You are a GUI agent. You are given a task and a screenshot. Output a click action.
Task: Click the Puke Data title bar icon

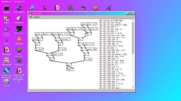pyautogui.click(x=30, y=14)
